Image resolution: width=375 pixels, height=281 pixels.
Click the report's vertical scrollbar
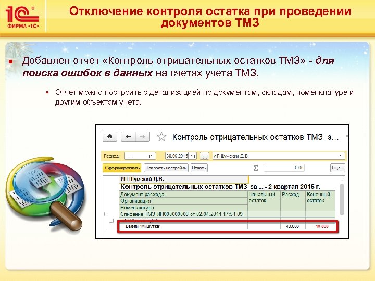coord(342,199)
